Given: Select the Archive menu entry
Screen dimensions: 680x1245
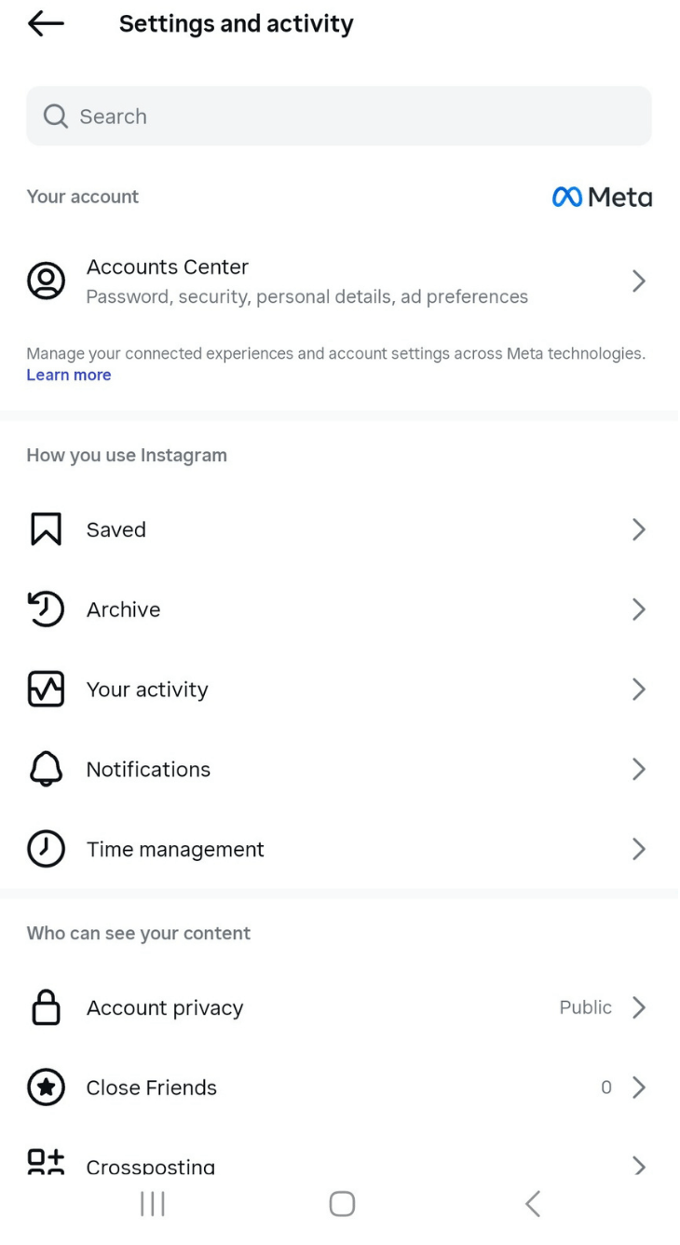Looking at the screenshot, I should (x=123, y=609).
